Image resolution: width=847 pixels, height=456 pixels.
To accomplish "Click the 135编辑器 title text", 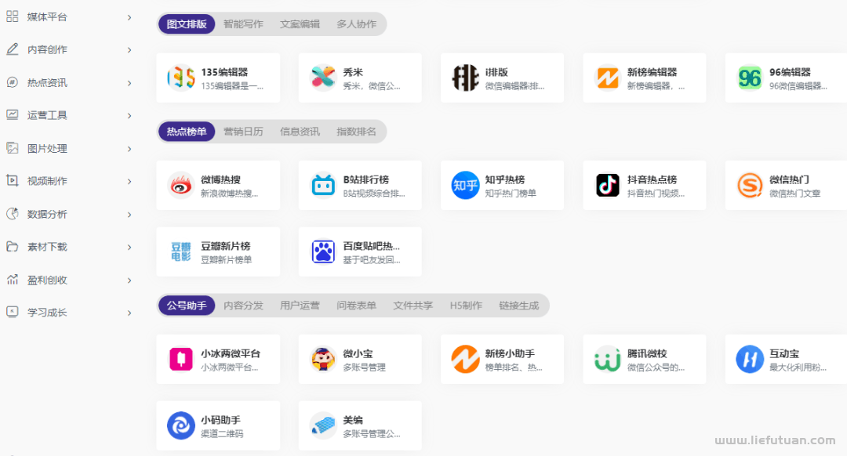I will coord(224,72).
